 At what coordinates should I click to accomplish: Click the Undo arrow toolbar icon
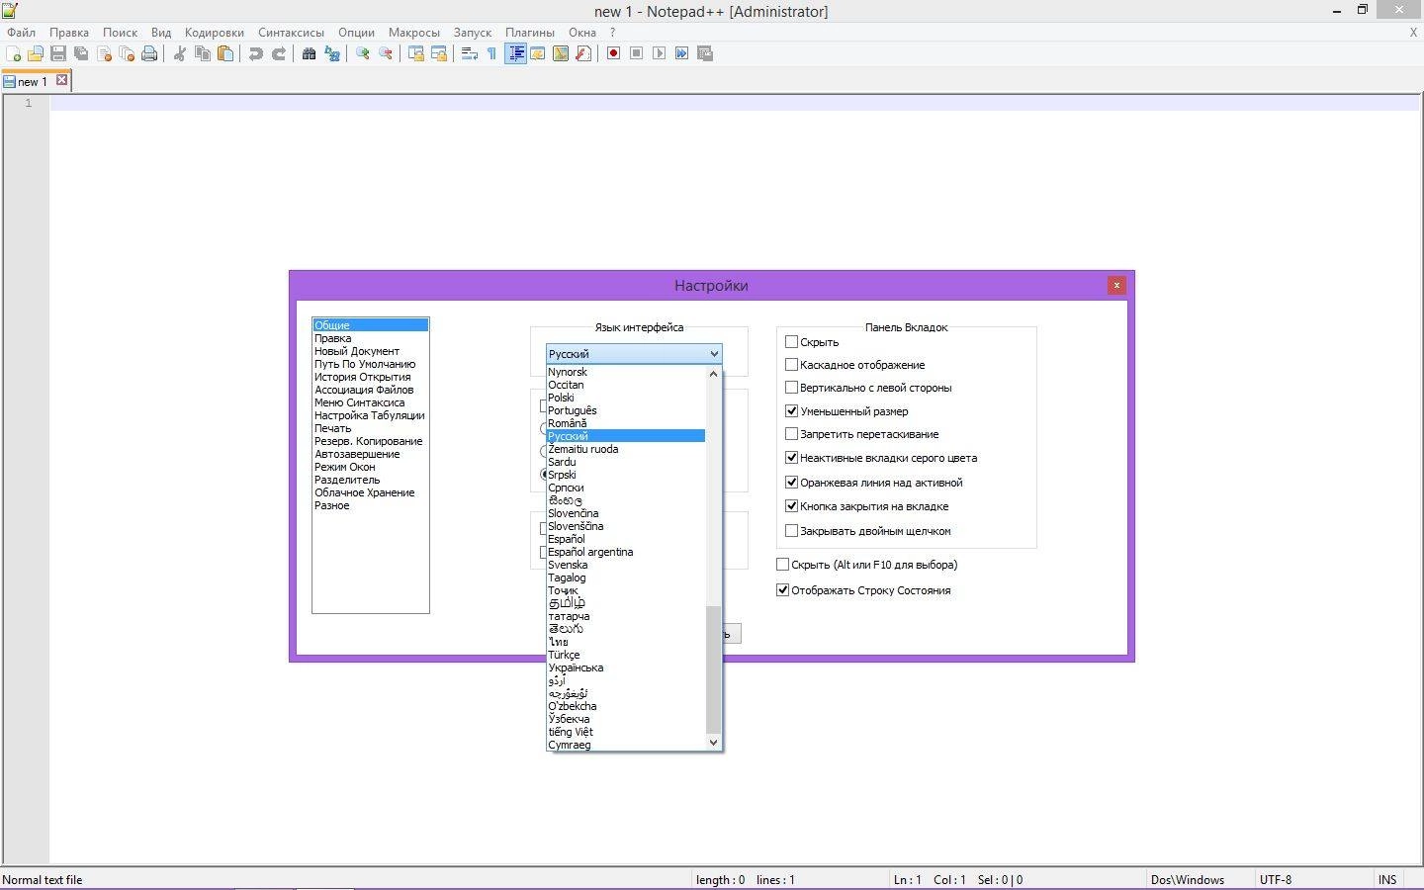pyautogui.click(x=256, y=53)
